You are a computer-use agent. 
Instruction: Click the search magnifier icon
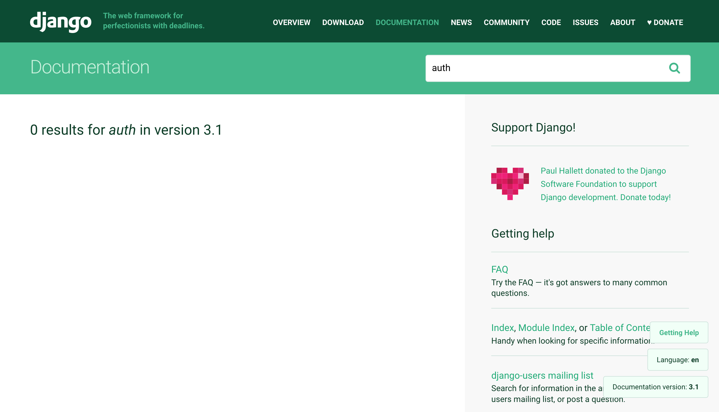pos(675,68)
